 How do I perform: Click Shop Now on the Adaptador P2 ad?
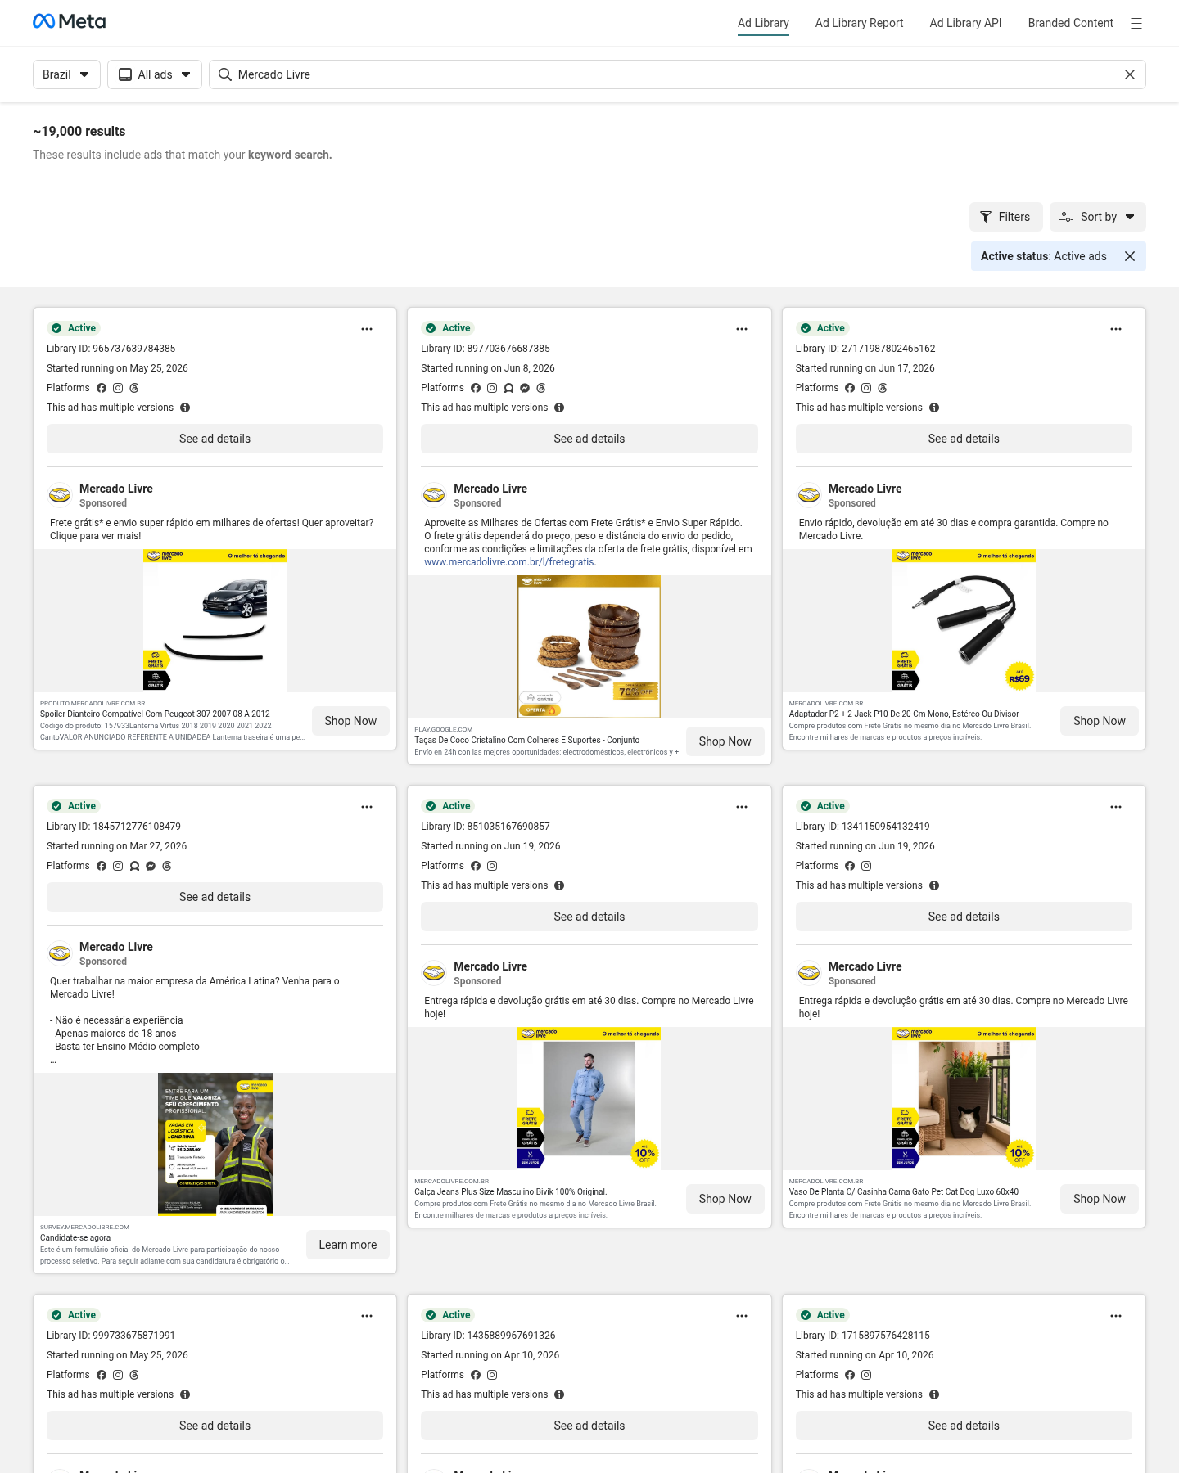(x=1100, y=721)
